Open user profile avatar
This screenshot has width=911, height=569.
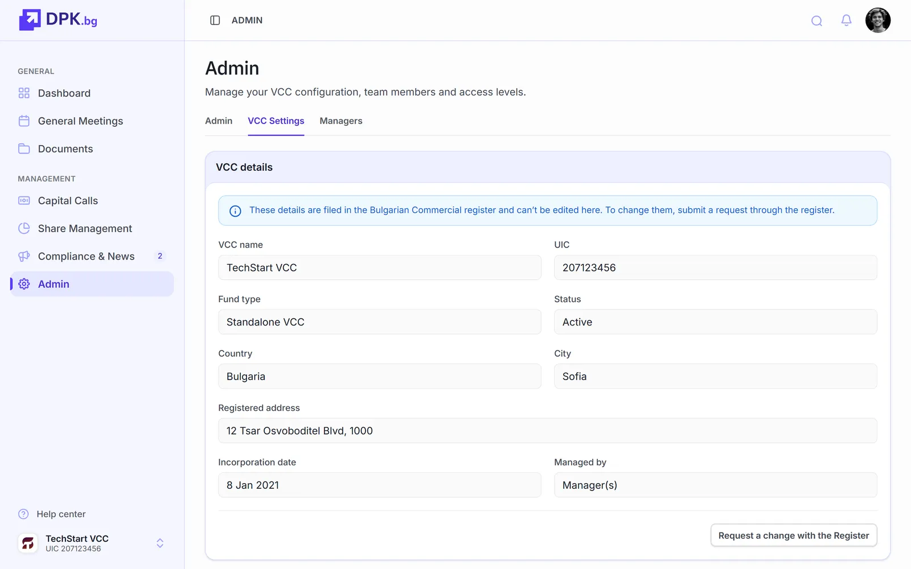(877, 20)
